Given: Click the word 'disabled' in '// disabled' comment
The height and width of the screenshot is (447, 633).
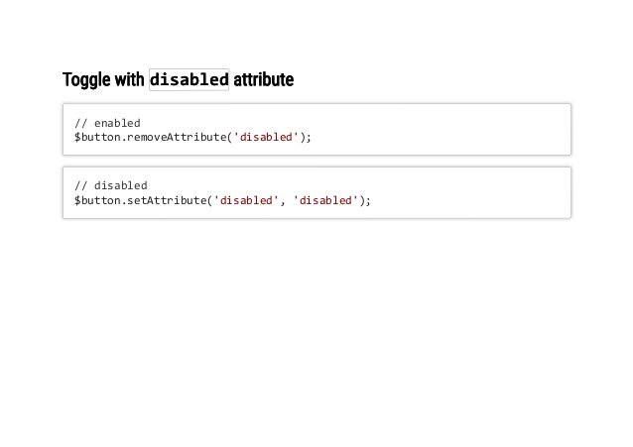Looking at the screenshot, I should tap(120, 185).
